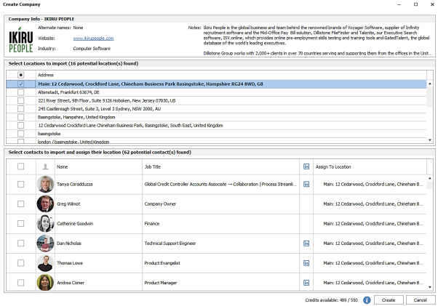The width and height of the screenshot is (438, 306).
Task: Select the Company Owner job title cell
Action: 220,204
